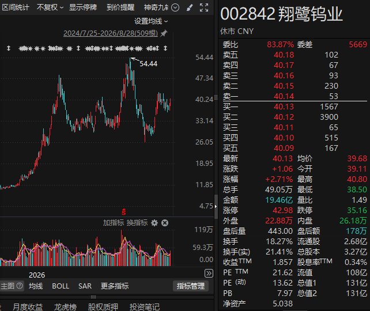Click 换手 value 18.27%
Viewport: 370px width, 311px height.
280,242
